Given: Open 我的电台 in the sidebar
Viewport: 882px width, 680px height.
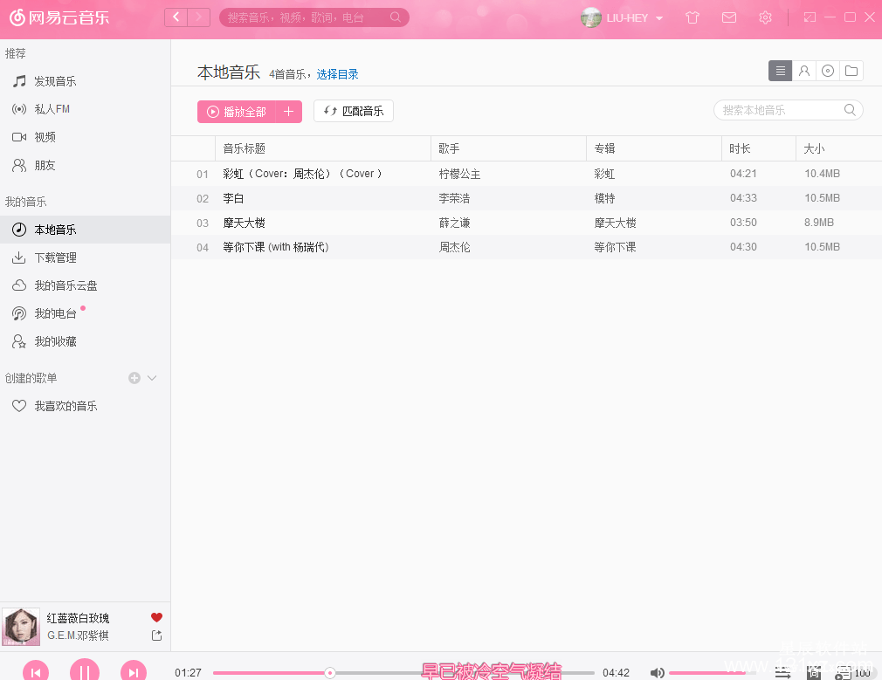Looking at the screenshot, I should 85,314.
